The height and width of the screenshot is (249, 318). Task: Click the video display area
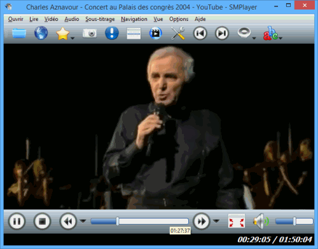pos(159,126)
